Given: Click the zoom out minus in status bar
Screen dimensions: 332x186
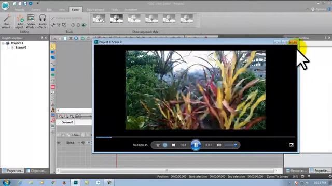Looking at the screenshot, I should (x=302, y=177).
